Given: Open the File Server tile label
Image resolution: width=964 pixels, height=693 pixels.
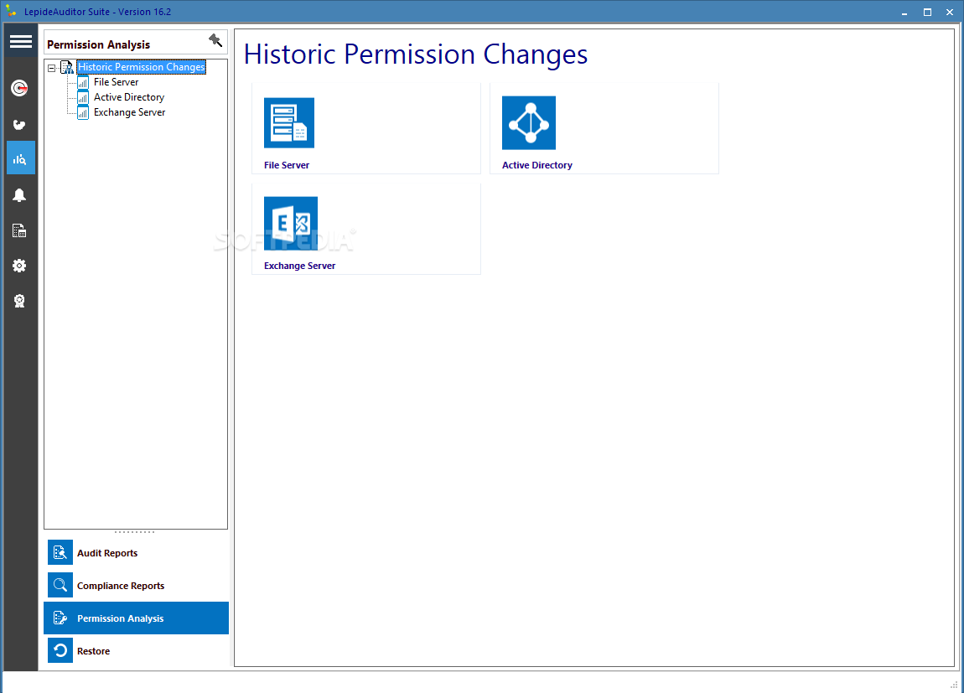Looking at the screenshot, I should [x=287, y=165].
